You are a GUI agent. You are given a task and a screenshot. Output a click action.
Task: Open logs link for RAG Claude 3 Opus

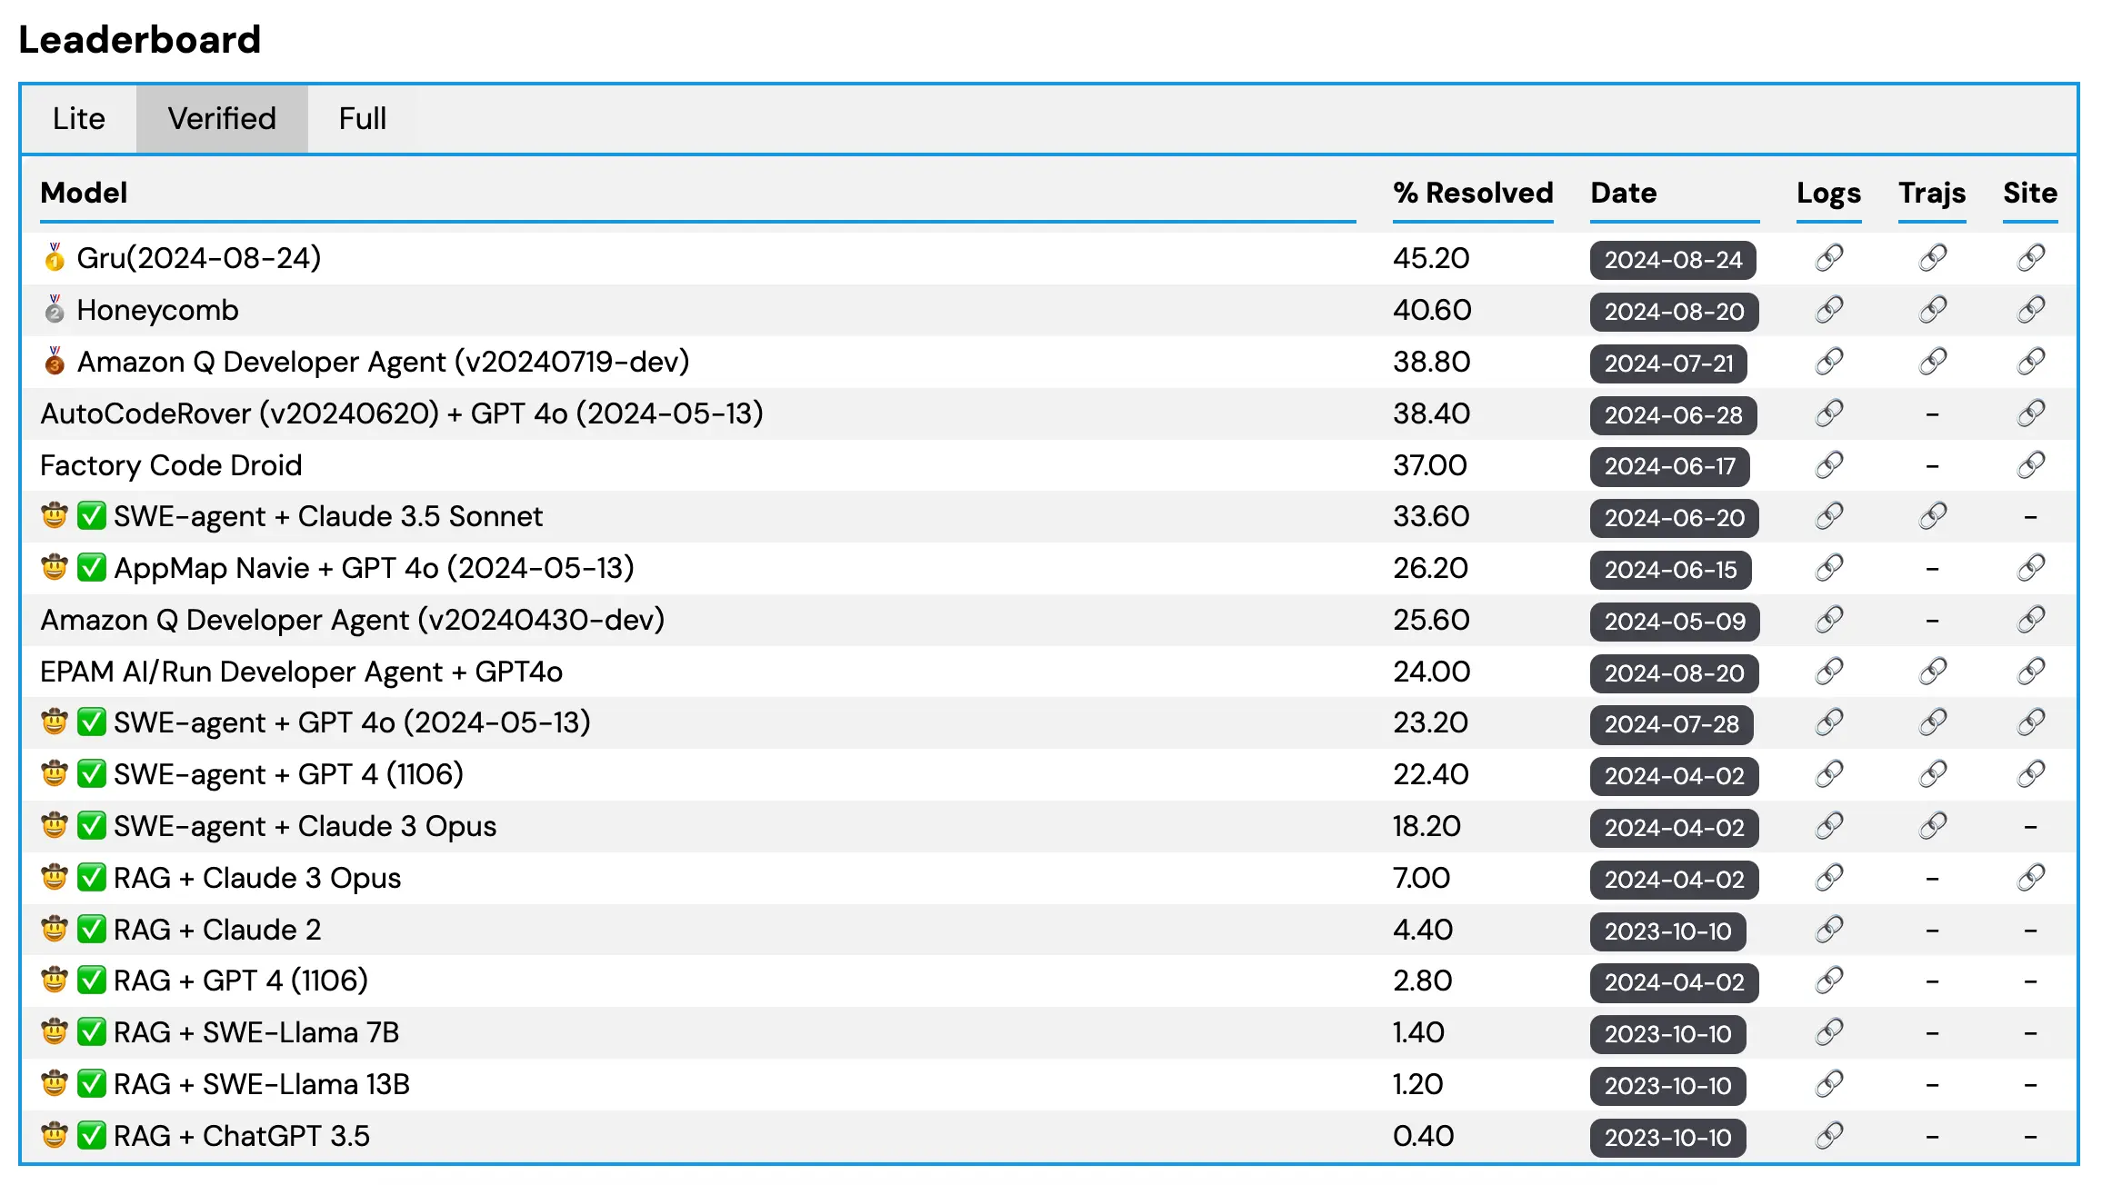pos(1827,878)
